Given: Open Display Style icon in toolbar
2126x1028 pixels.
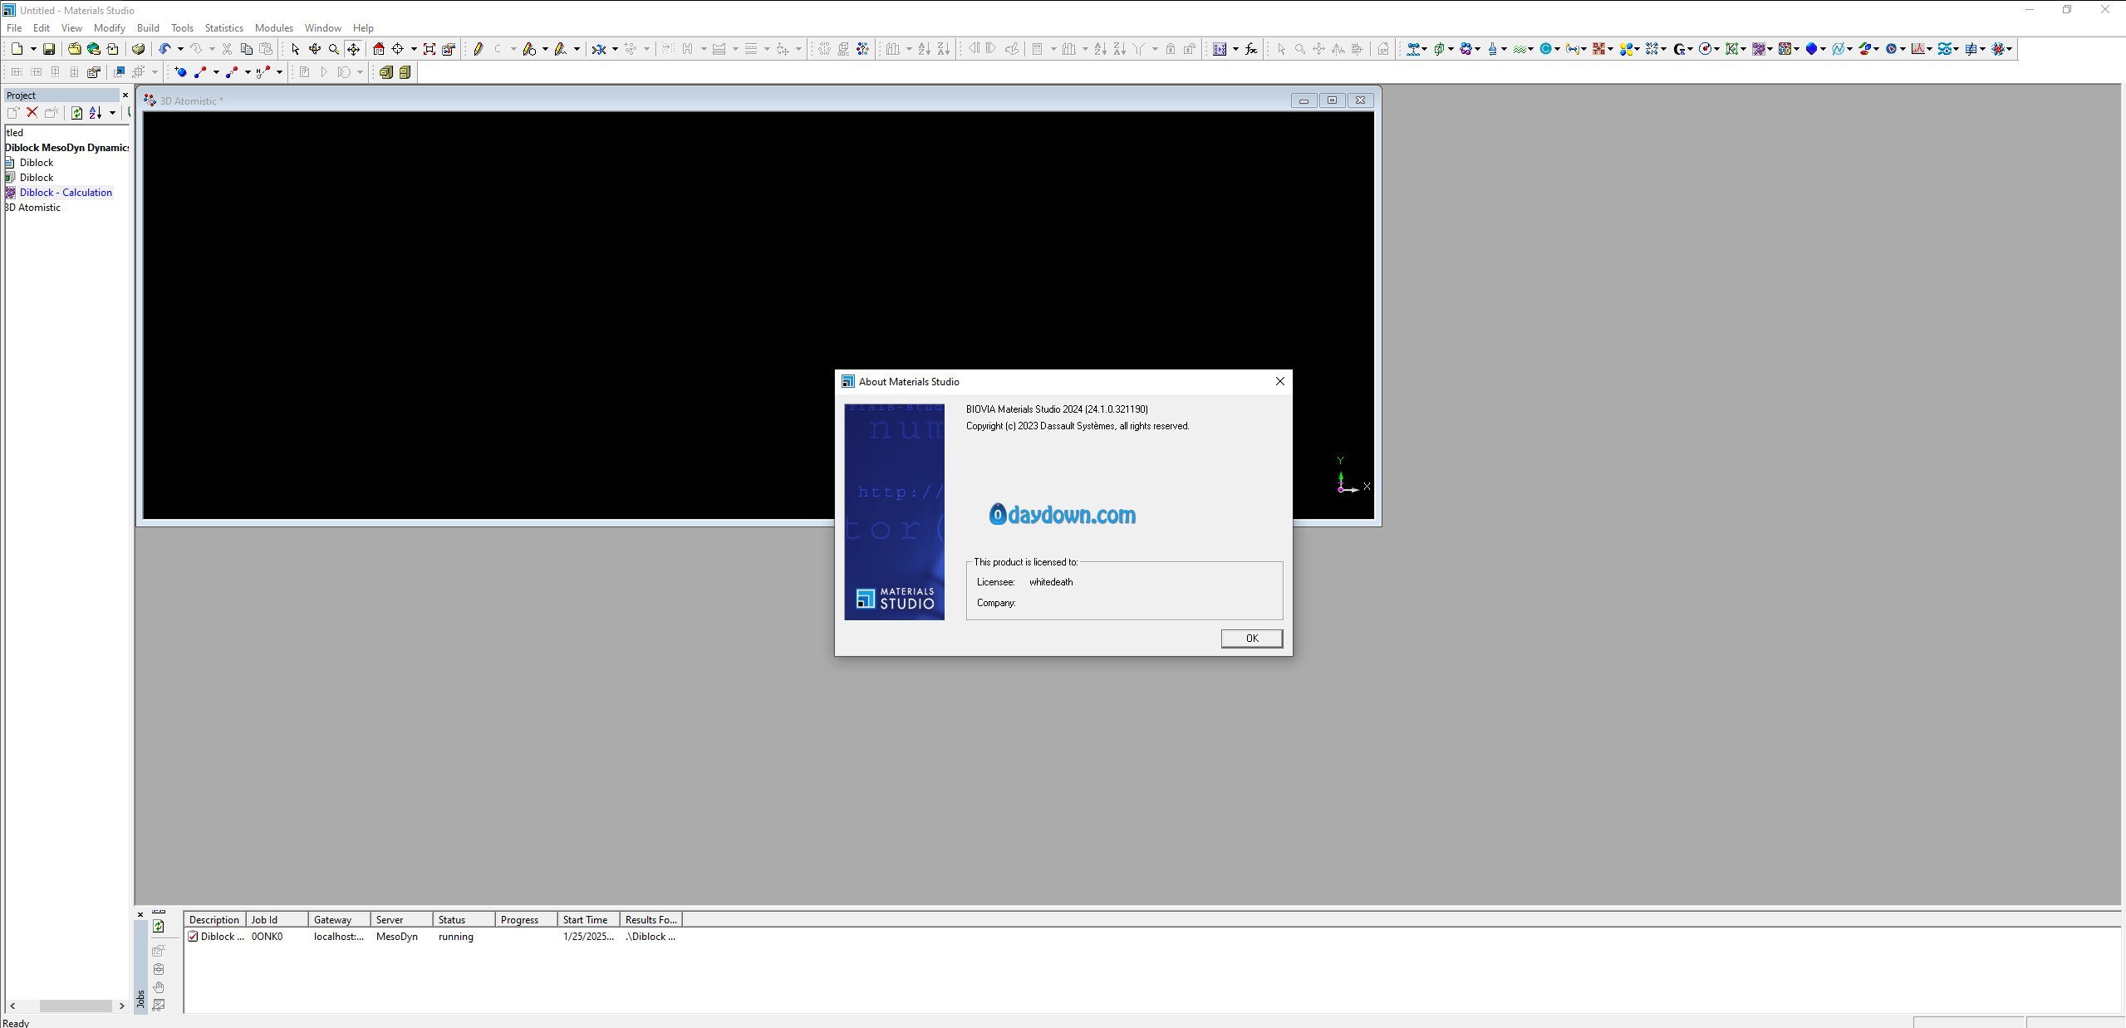Looking at the screenshot, I should [x=449, y=49].
